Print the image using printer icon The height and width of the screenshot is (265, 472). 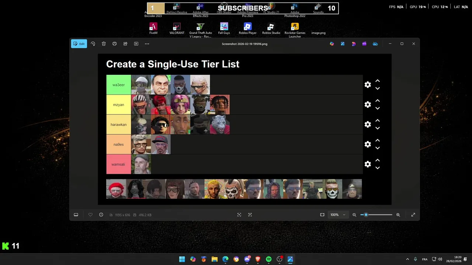coord(114,44)
